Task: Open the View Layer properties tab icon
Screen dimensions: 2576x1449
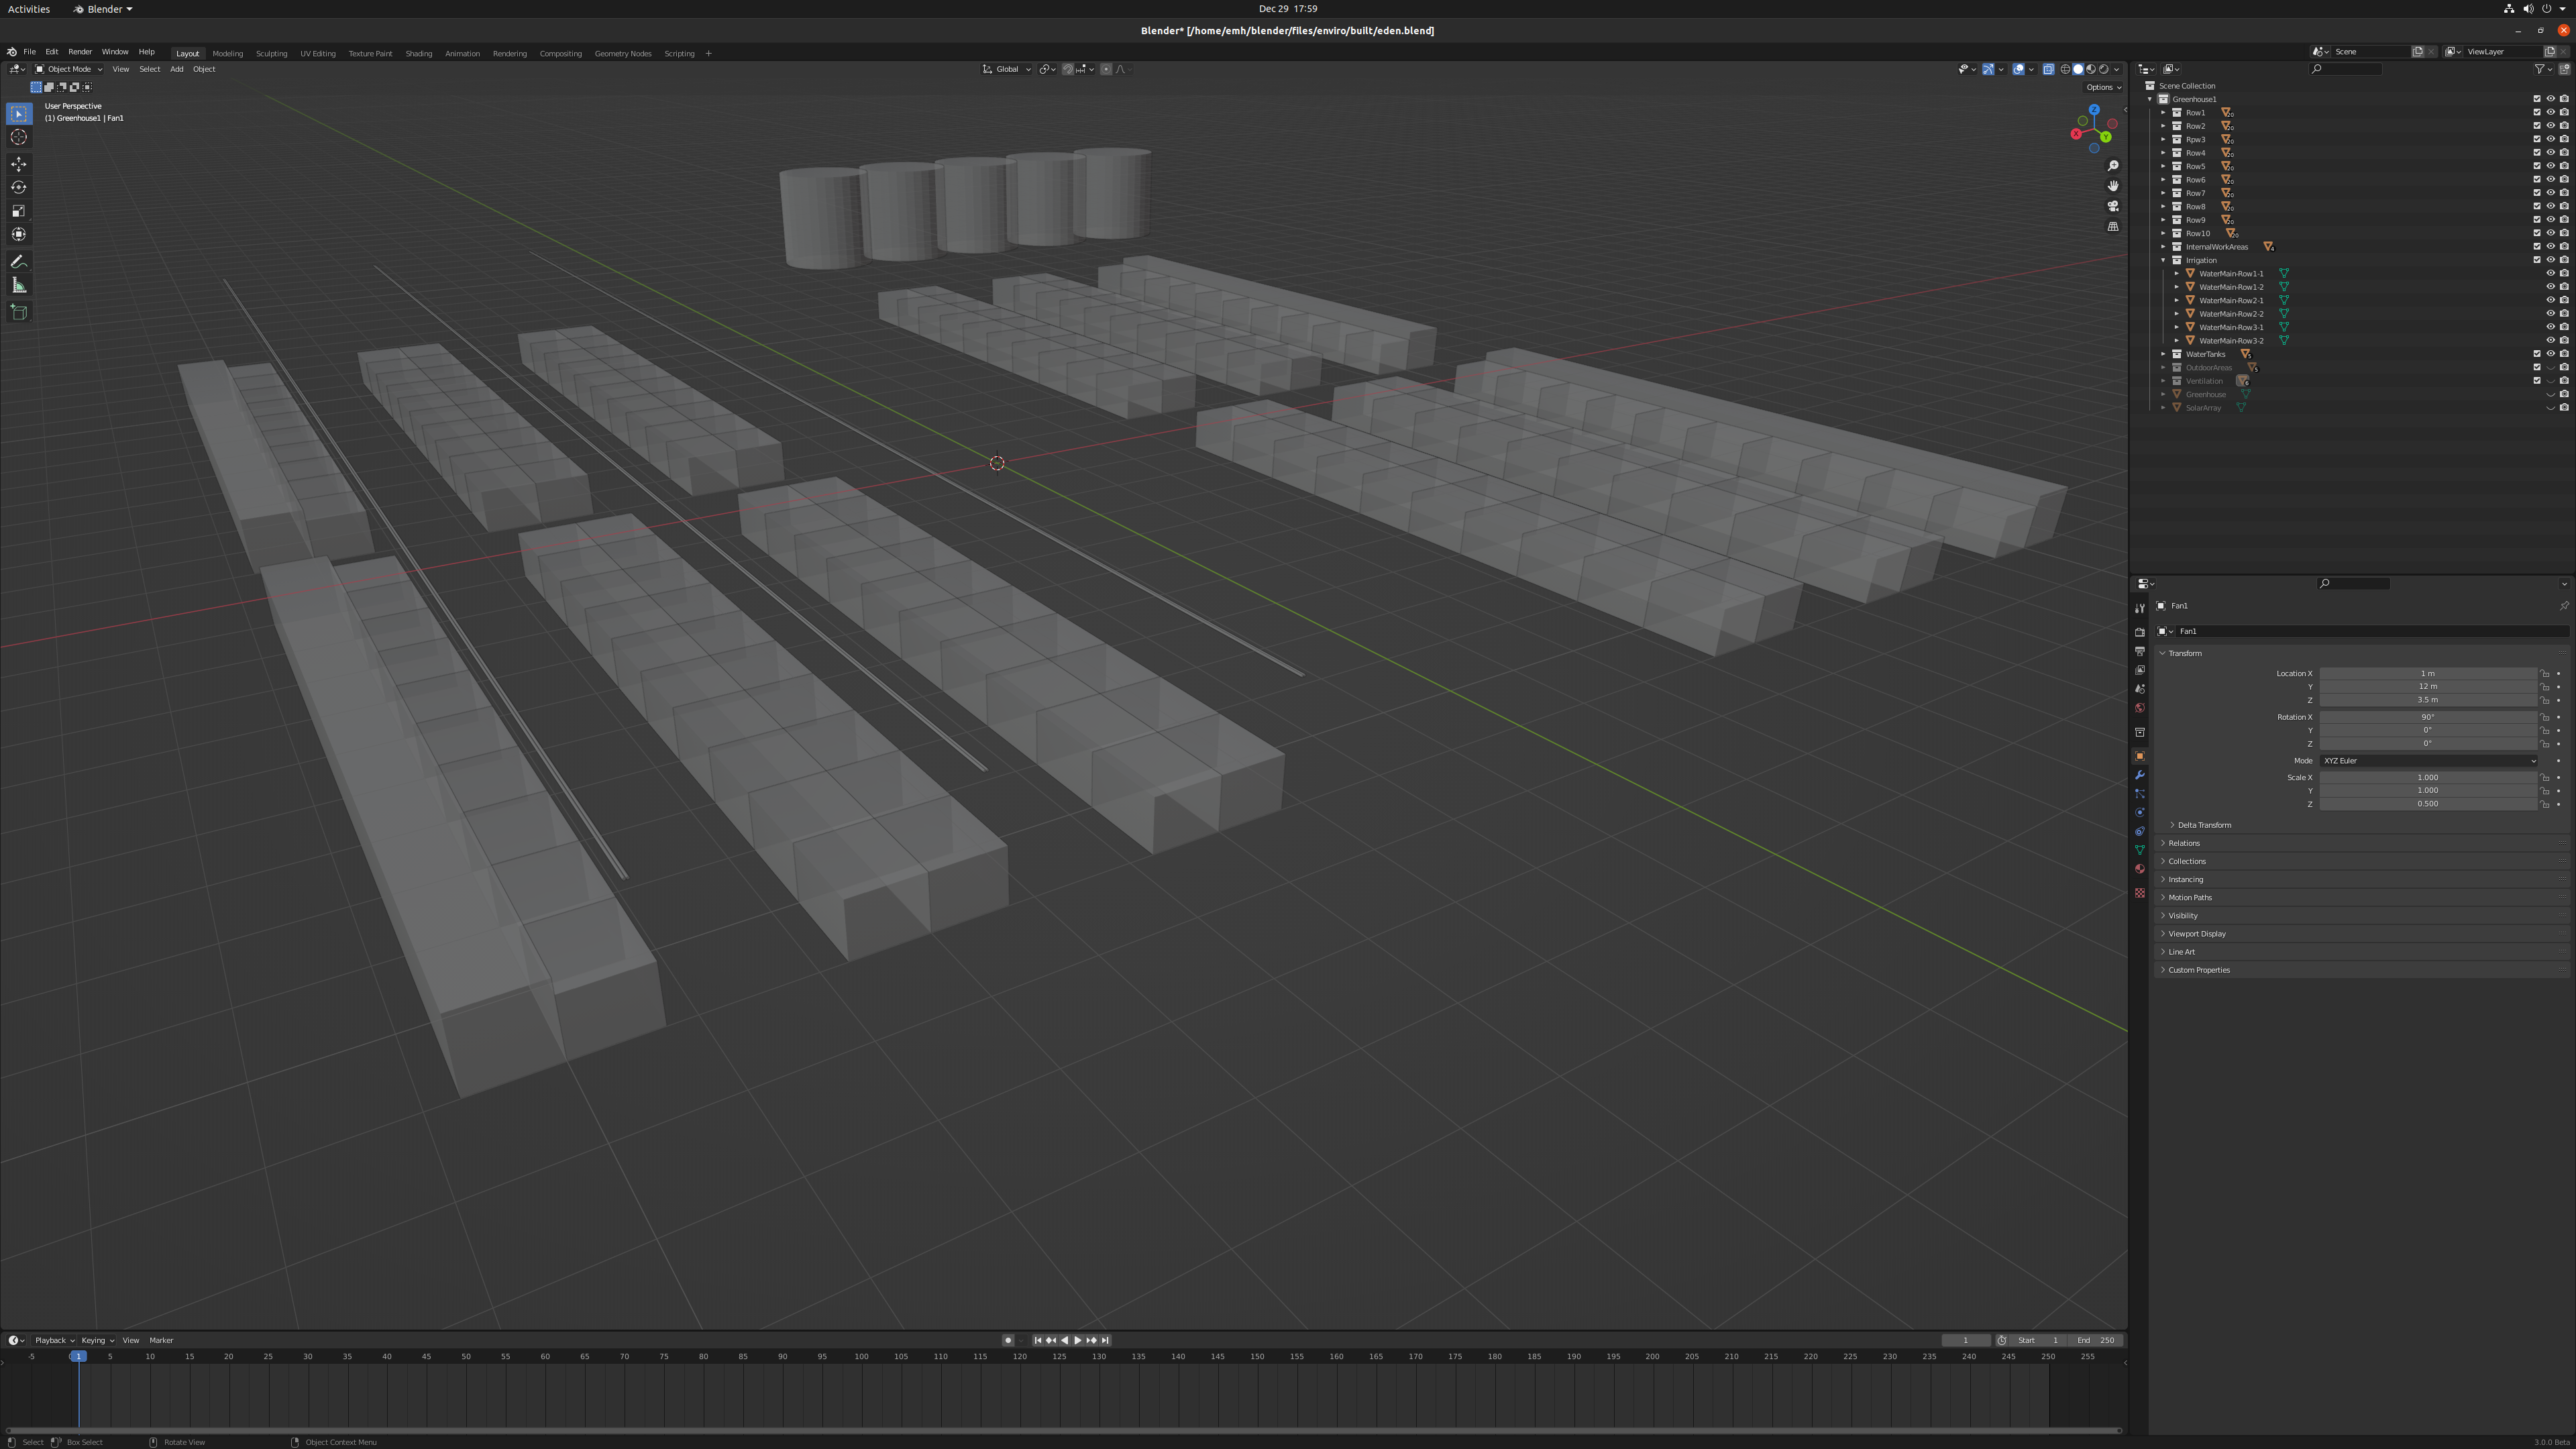Action: coord(2139,670)
